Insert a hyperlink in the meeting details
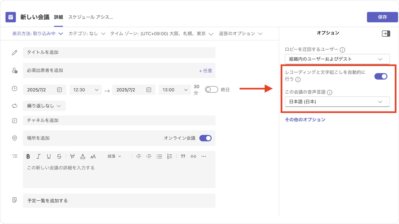 pos(193,156)
